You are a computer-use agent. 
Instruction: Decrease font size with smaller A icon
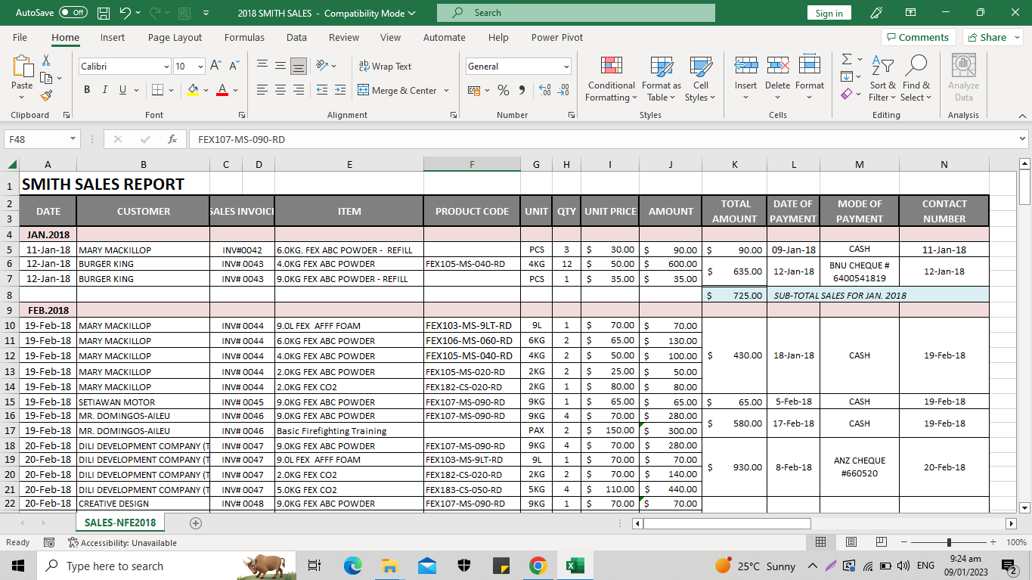tap(234, 67)
